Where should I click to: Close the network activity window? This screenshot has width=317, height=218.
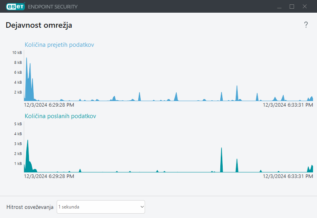[305, 6]
